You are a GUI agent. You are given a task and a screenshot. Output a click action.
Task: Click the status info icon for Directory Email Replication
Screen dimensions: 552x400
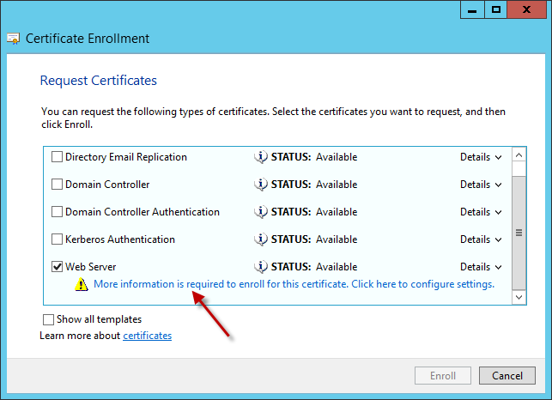coord(261,157)
